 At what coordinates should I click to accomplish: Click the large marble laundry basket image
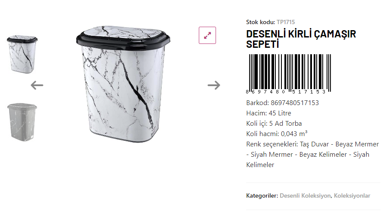coord(123,84)
